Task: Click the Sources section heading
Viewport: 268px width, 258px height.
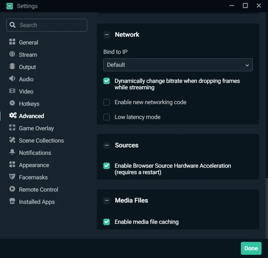Action: [x=127, y=145]
